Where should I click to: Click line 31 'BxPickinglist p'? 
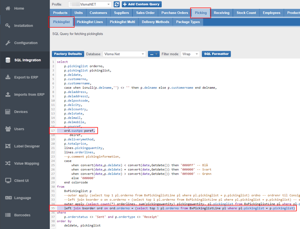(78, 191)
